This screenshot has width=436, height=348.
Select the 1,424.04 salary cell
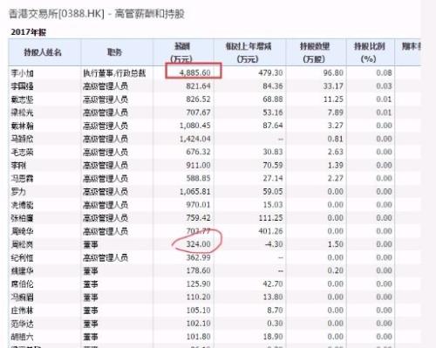tap(194, 139)
